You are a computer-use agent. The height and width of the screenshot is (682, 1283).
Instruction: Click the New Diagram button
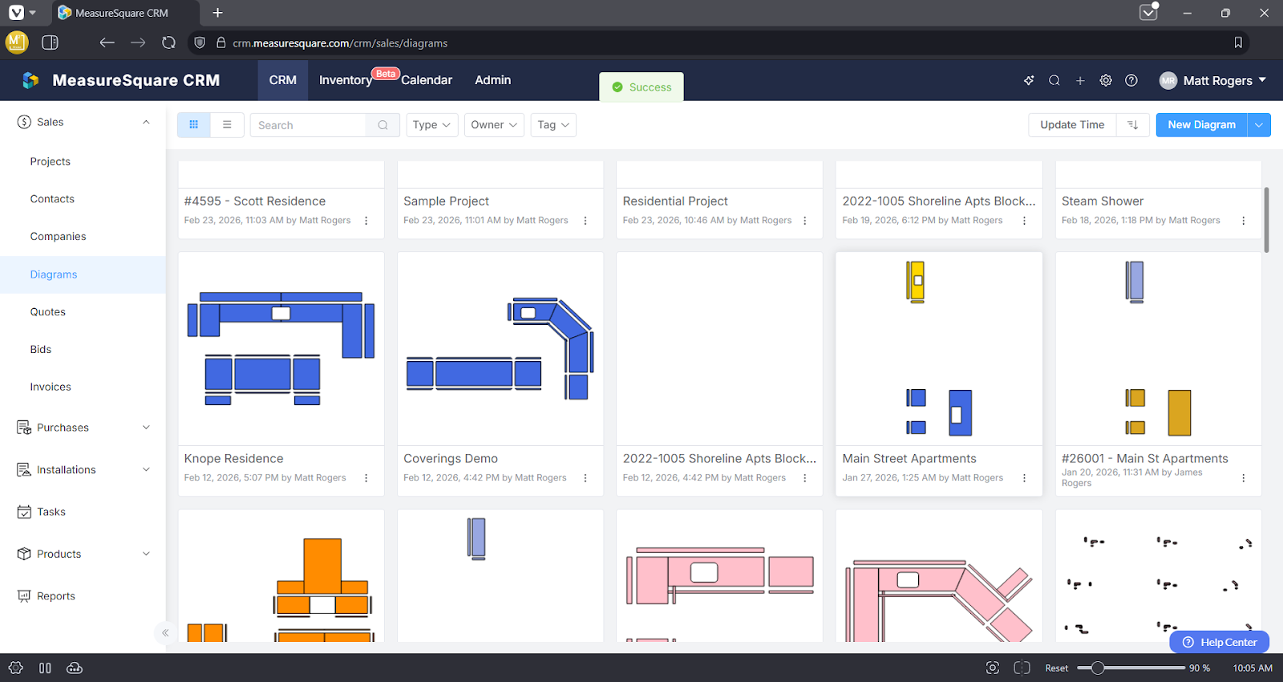point(1201,125)
